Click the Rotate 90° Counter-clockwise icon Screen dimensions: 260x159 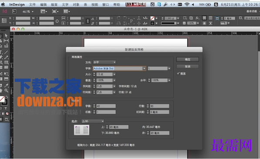(x=125, y=18)
